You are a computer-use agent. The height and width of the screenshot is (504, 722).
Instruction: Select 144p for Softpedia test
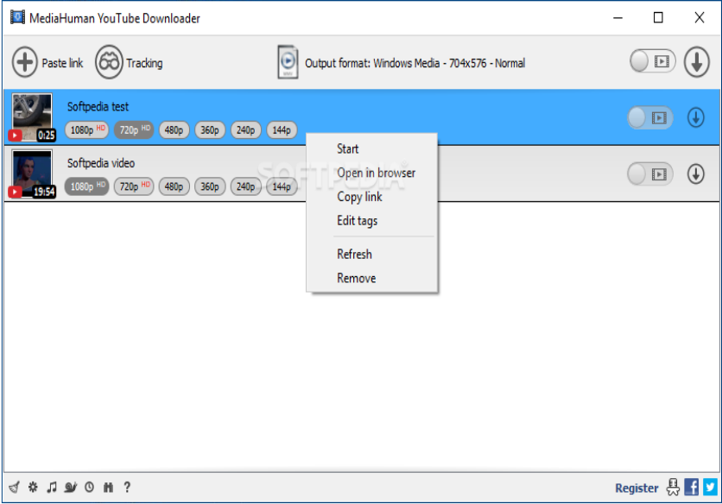[x=282, y=130]
